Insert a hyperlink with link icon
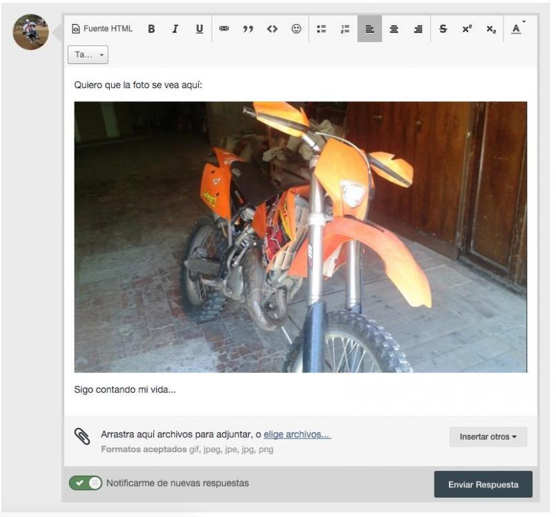The width and height of the screenshot is (556, 517). tap(224, 29)
